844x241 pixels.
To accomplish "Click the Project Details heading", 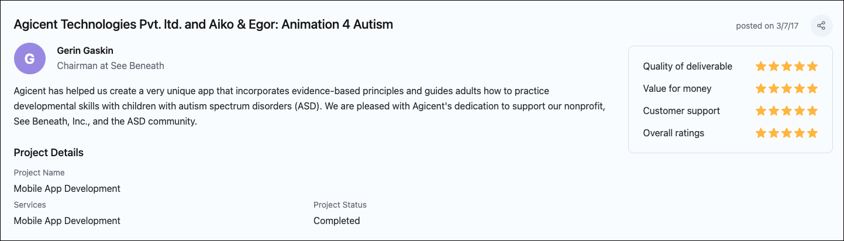I will point(49,153).
